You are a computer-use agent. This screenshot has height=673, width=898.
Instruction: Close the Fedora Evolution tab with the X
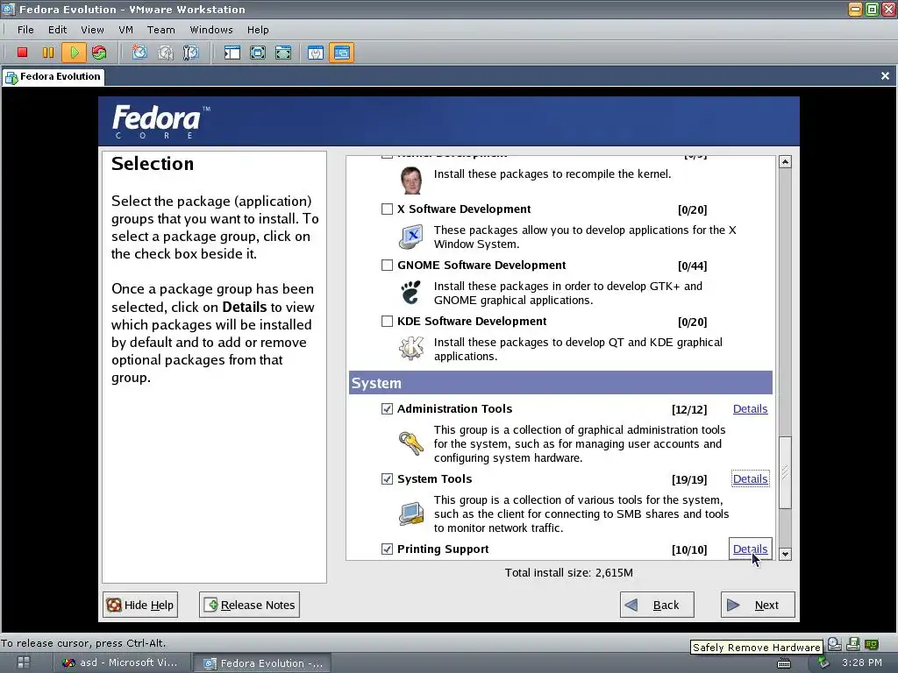tap(885, 76)
